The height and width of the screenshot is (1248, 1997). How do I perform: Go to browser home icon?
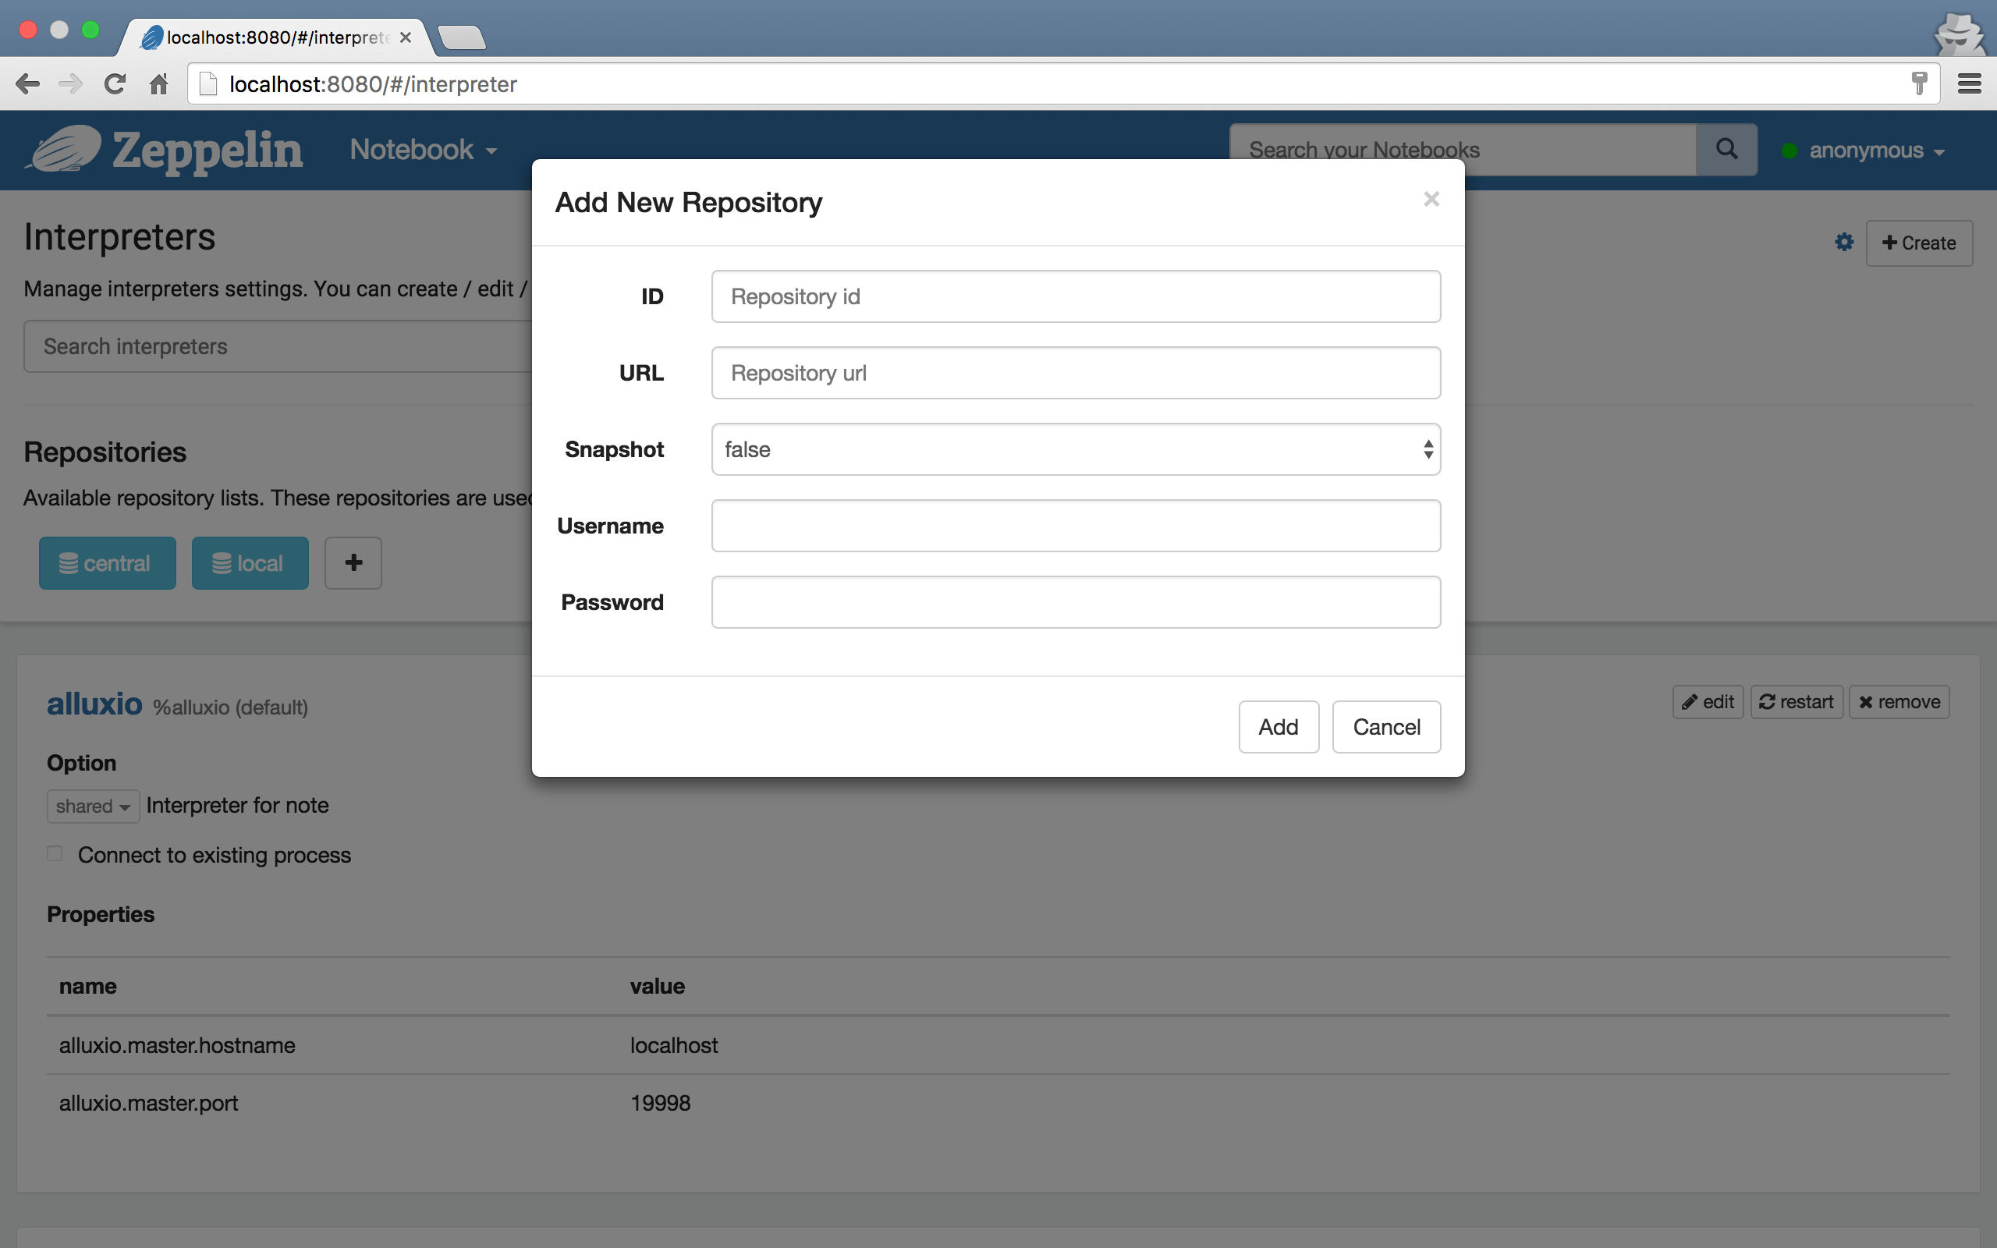coord(158,84)
